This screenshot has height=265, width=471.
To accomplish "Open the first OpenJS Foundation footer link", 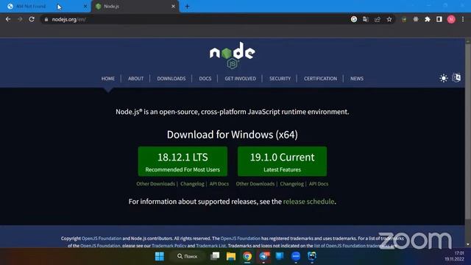I will pos(102,239).
